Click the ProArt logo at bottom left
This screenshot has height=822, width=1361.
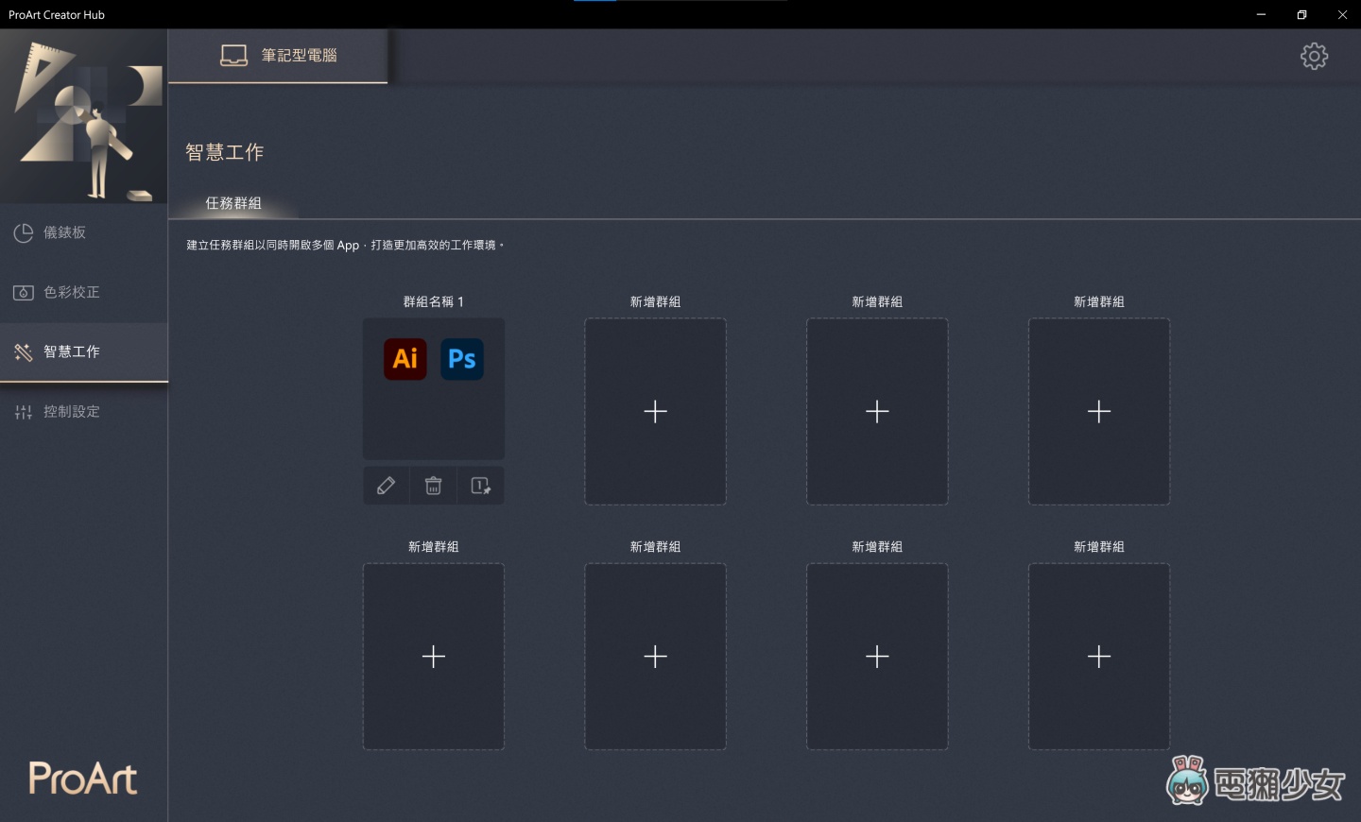click(x=81, y=778)
